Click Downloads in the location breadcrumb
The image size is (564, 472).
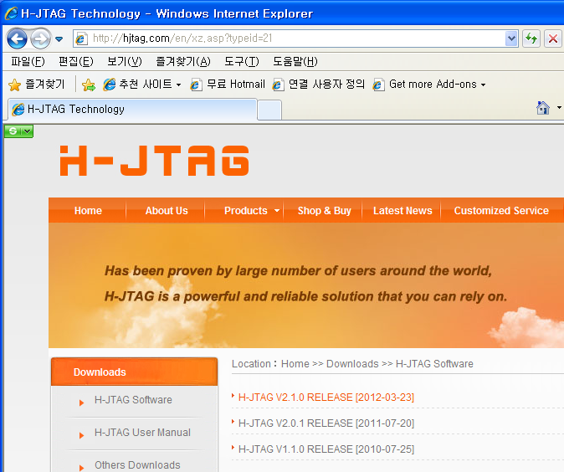pyautogui.click(x=352, y=364)
